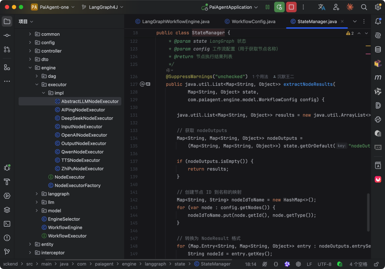
Task: Open IDE settings gear icon
Action: tap(378, 7)
